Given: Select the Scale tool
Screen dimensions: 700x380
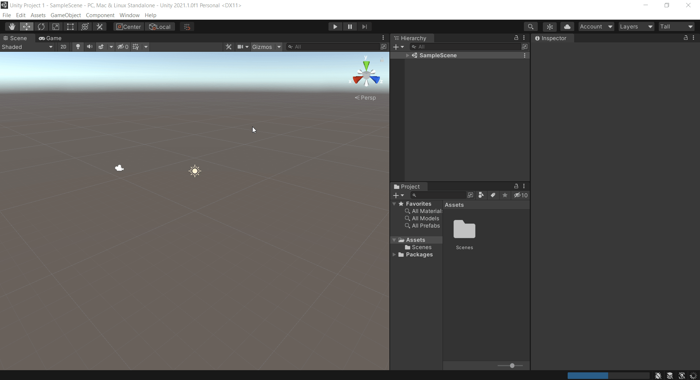Looking at the screenshot, I should [x=56, y=27].
